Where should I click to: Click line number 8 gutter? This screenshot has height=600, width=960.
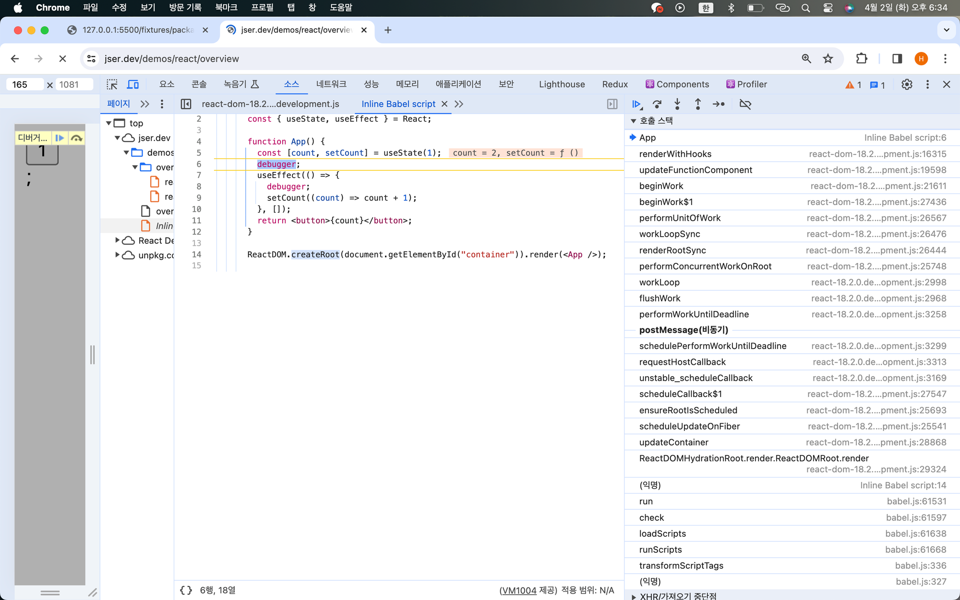click(x=199, y=187)
